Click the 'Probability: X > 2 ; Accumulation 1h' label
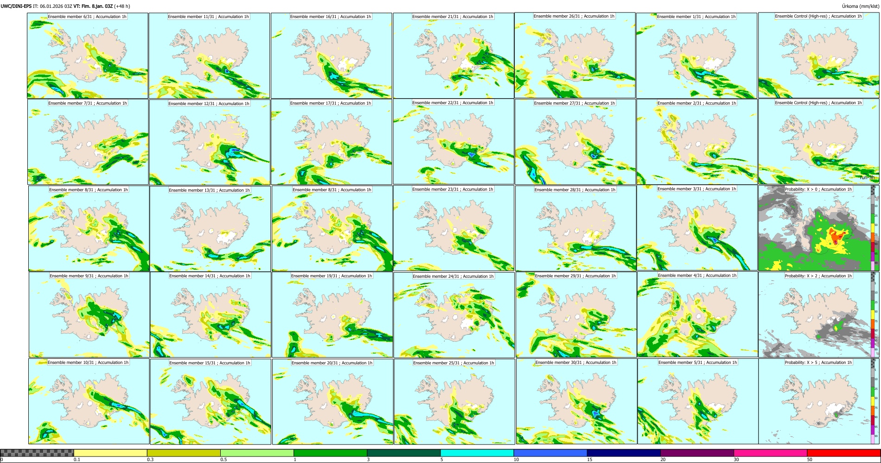 click(818, 276)
